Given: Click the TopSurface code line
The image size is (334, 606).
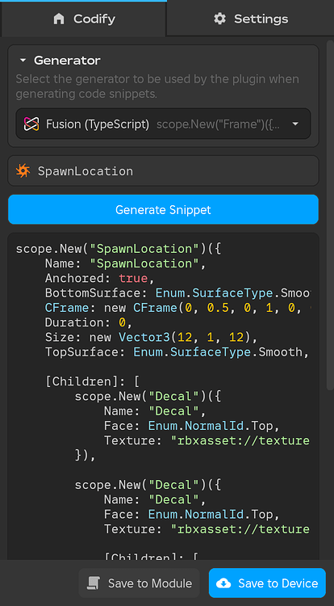Looking at the screenshot, I should (x=177, y=352).
